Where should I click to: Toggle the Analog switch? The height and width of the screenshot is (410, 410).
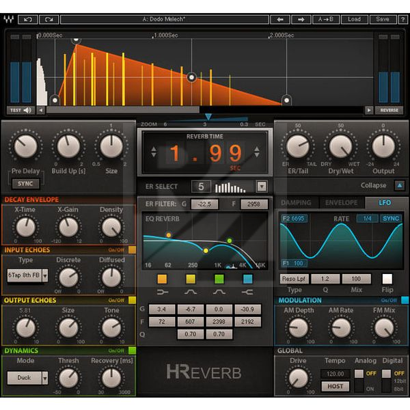click(x=359, y=380)
